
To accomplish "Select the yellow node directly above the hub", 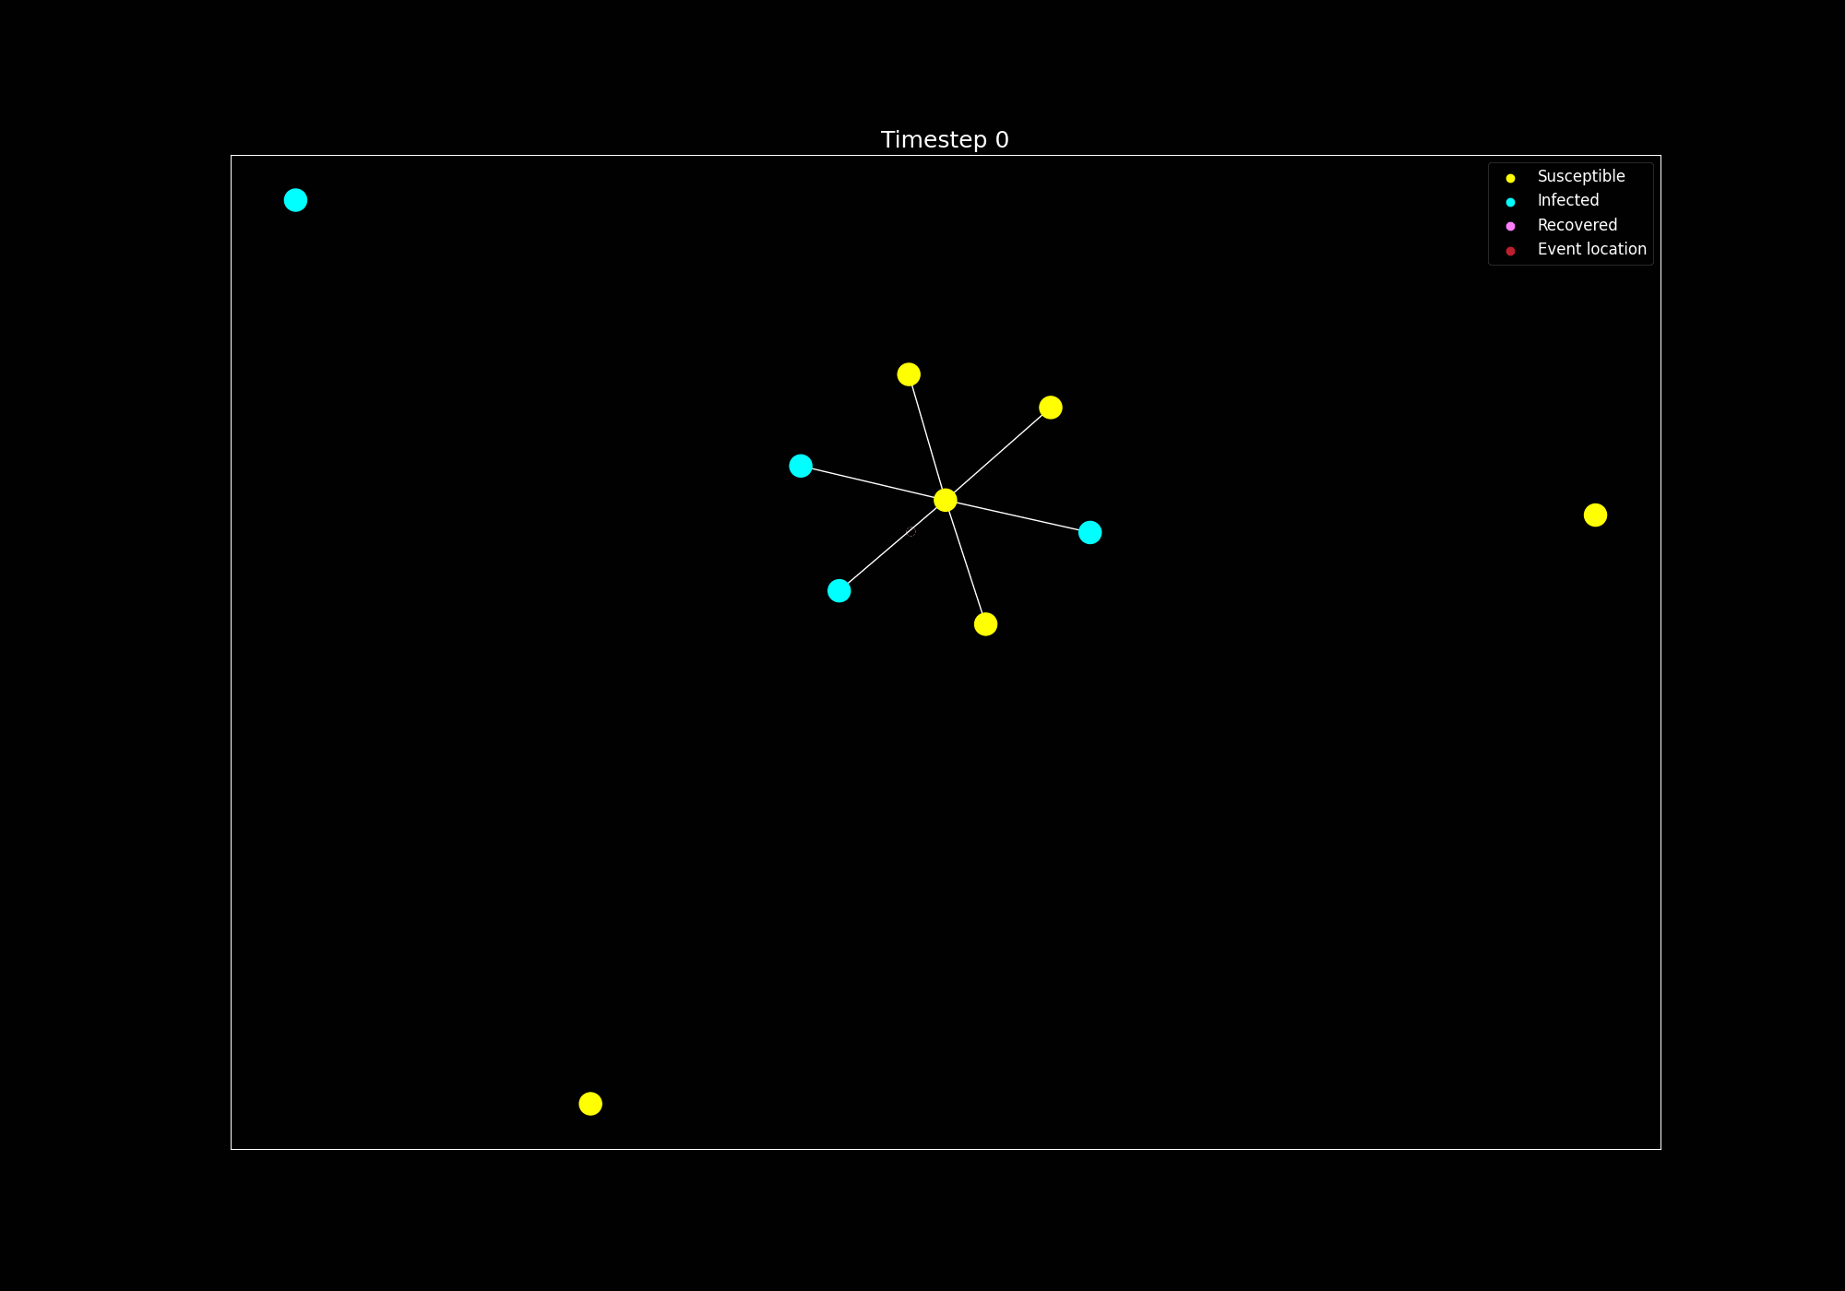I will 909,374.
